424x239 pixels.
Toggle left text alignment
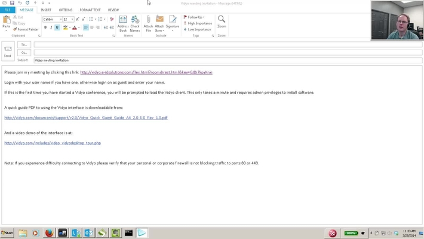(x=86, y=27)
